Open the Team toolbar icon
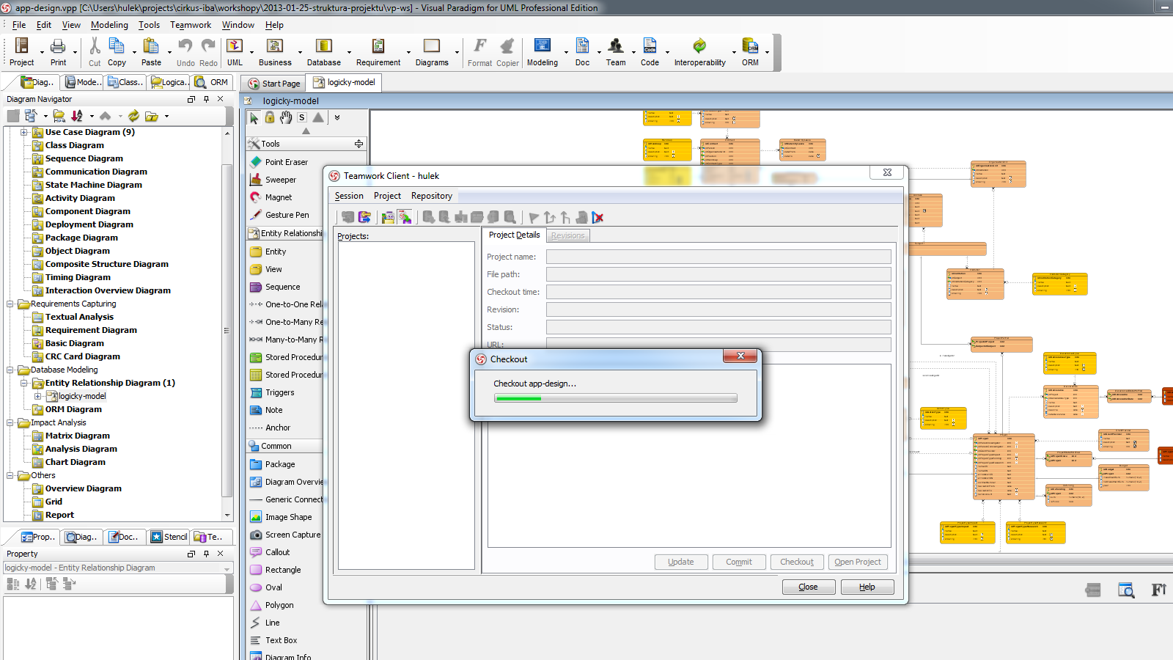This screenshot has height=660, width=1173. 616,51
